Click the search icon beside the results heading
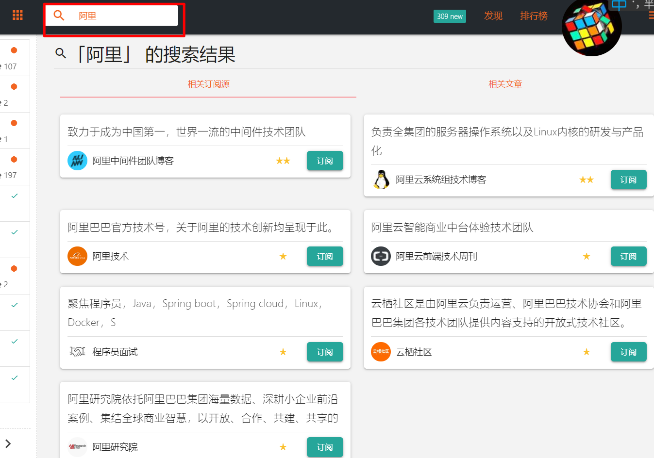The height and width of the screenshot is (458, 654). (61, 53)
